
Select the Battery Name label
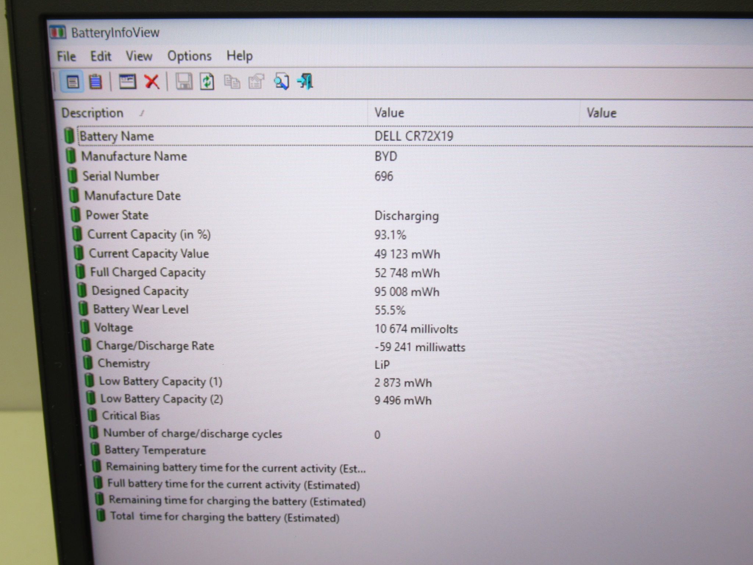[117, 136]
